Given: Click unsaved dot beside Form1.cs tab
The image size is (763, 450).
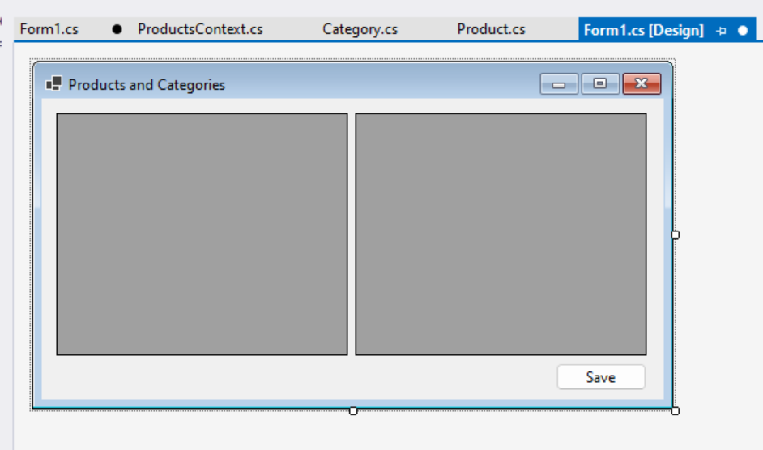Looking at the screenshot, I should 117,30.
